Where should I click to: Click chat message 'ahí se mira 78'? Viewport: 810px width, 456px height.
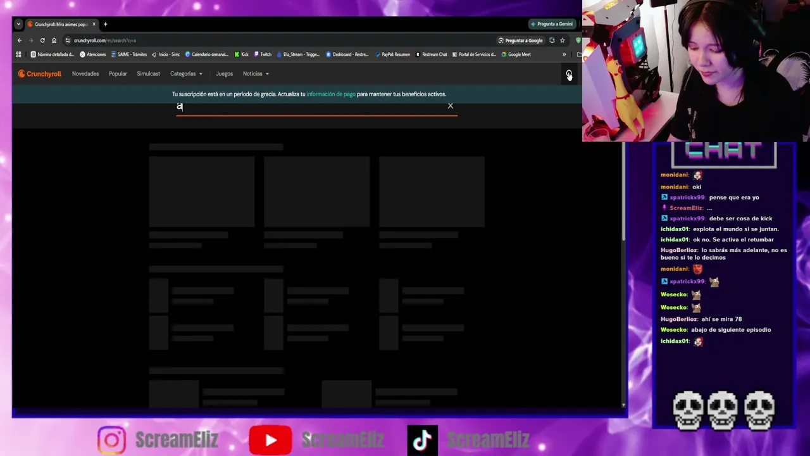[721, 320]
